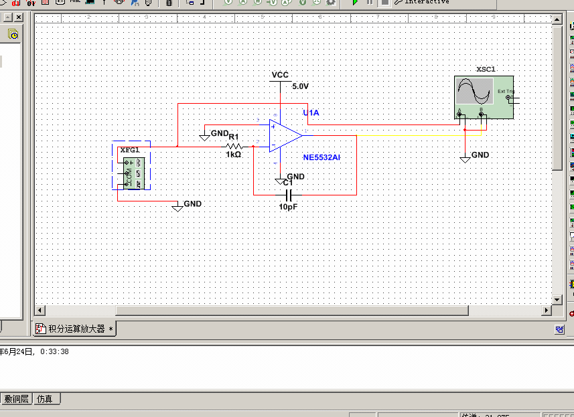Select the XSC1 oscilloscope instrument
Viewport: 574px width, 417px height.
coord(484,97)
